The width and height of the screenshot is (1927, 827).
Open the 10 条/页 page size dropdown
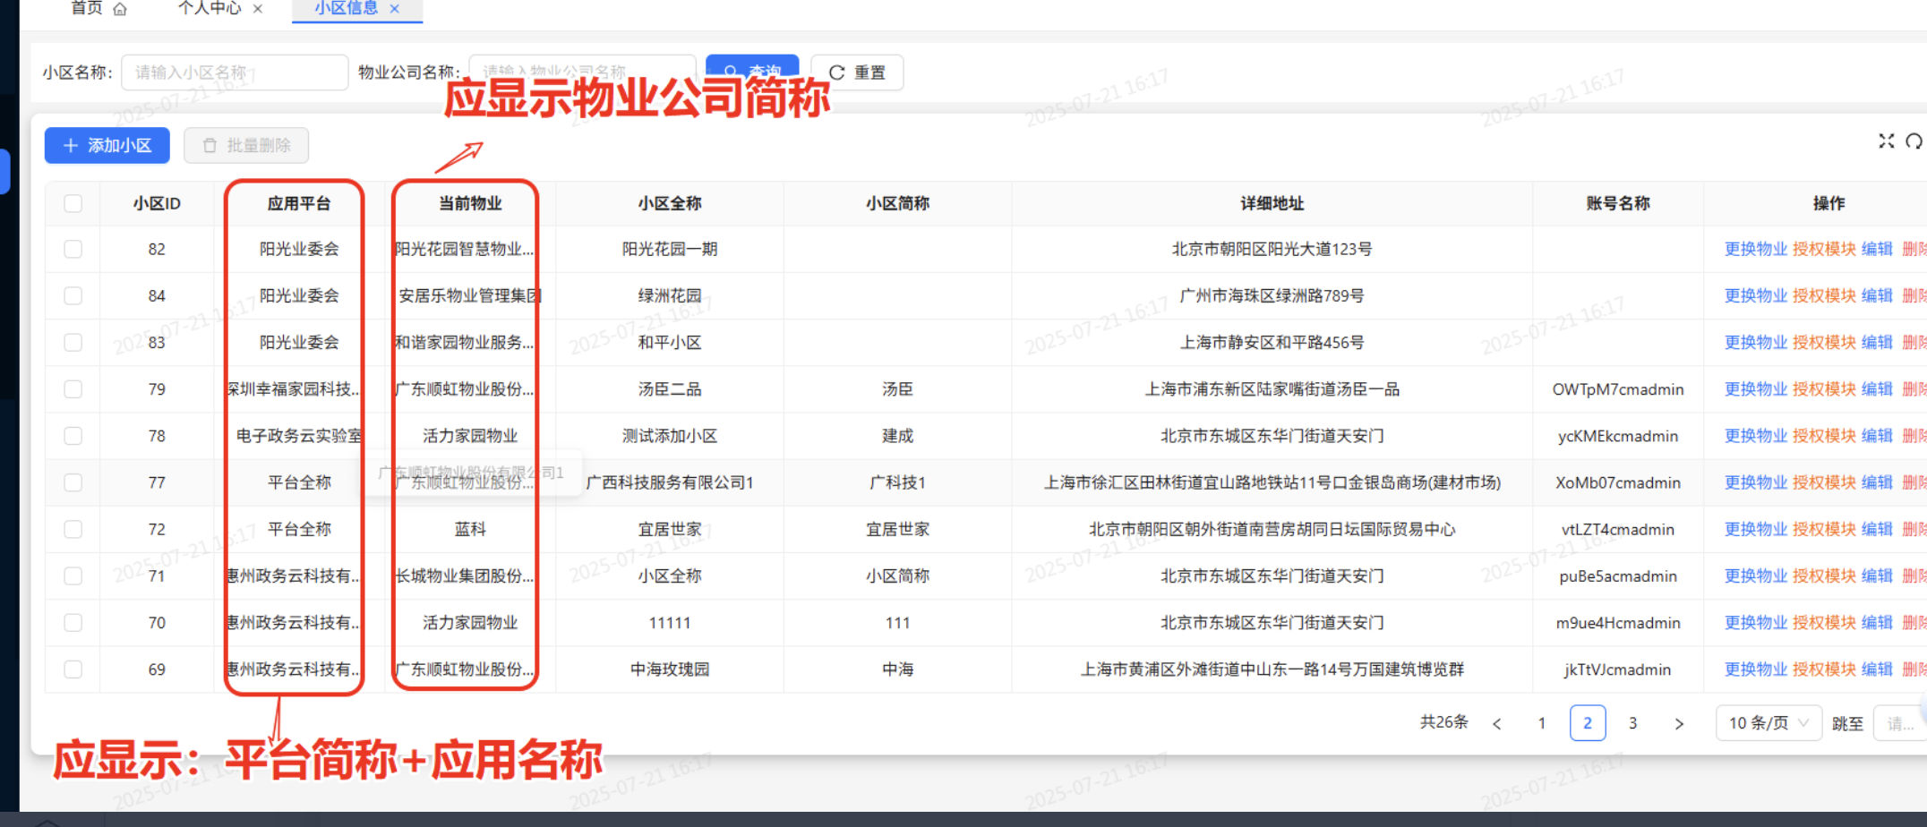[1768, 723]
